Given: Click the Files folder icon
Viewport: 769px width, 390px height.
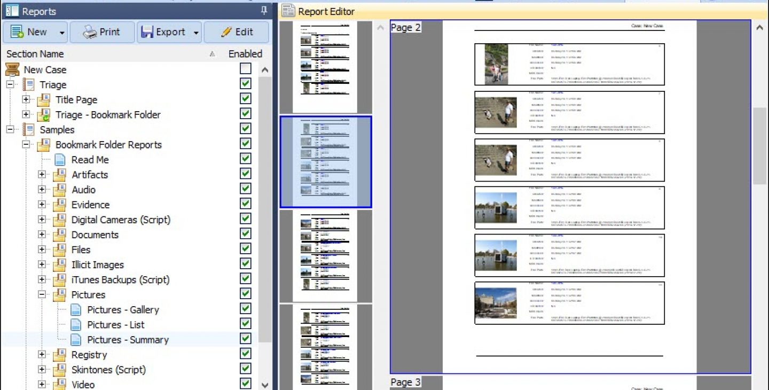Looking at the screenshot, I should coord(60,249).
